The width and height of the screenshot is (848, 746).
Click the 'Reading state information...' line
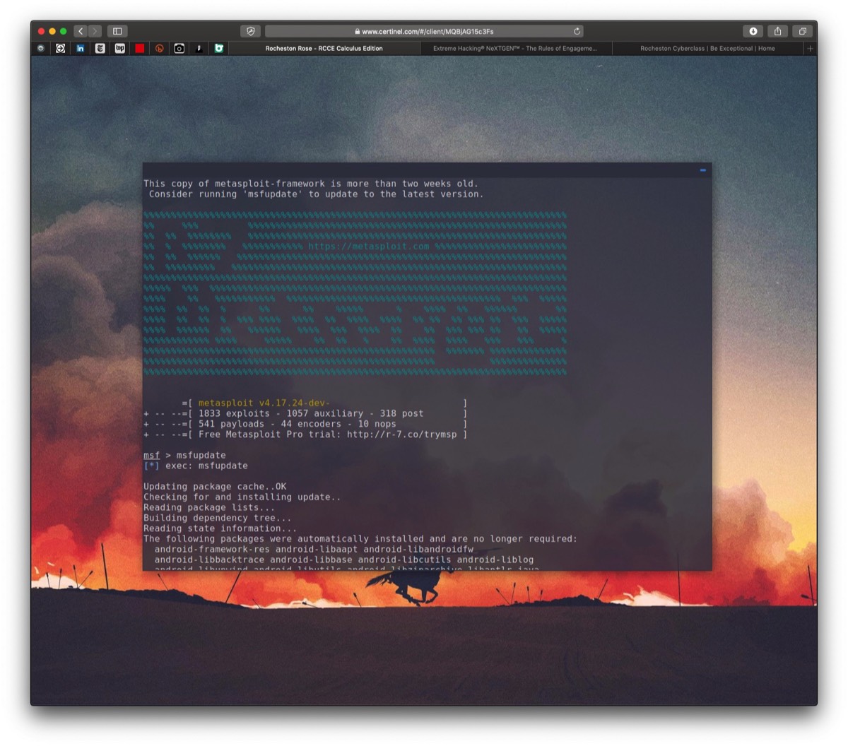point(220,528)
